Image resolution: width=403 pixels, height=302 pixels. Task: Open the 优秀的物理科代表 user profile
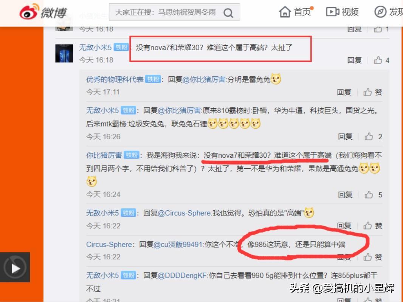click(115, 79)
